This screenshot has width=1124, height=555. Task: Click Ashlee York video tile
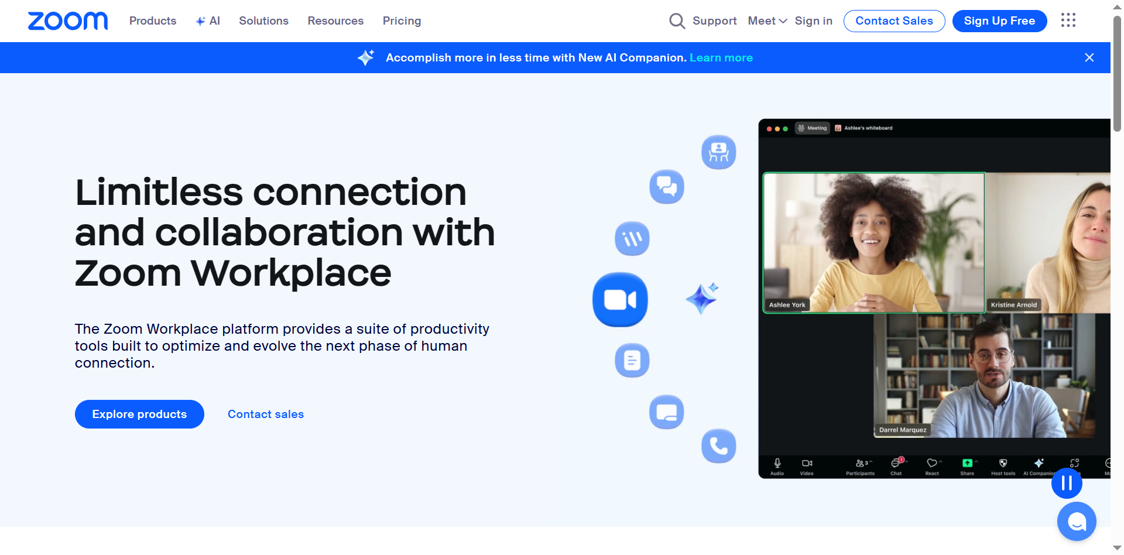874,242
